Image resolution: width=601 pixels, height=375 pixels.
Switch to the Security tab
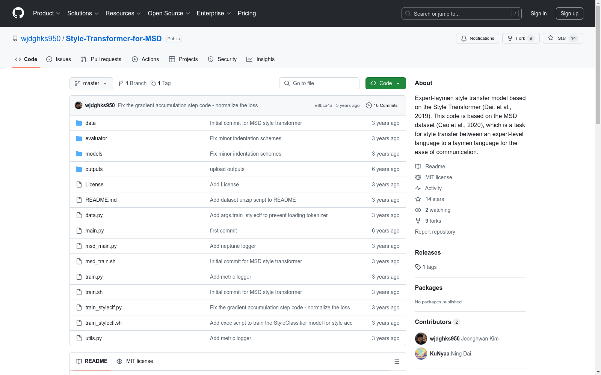(222, 59)
